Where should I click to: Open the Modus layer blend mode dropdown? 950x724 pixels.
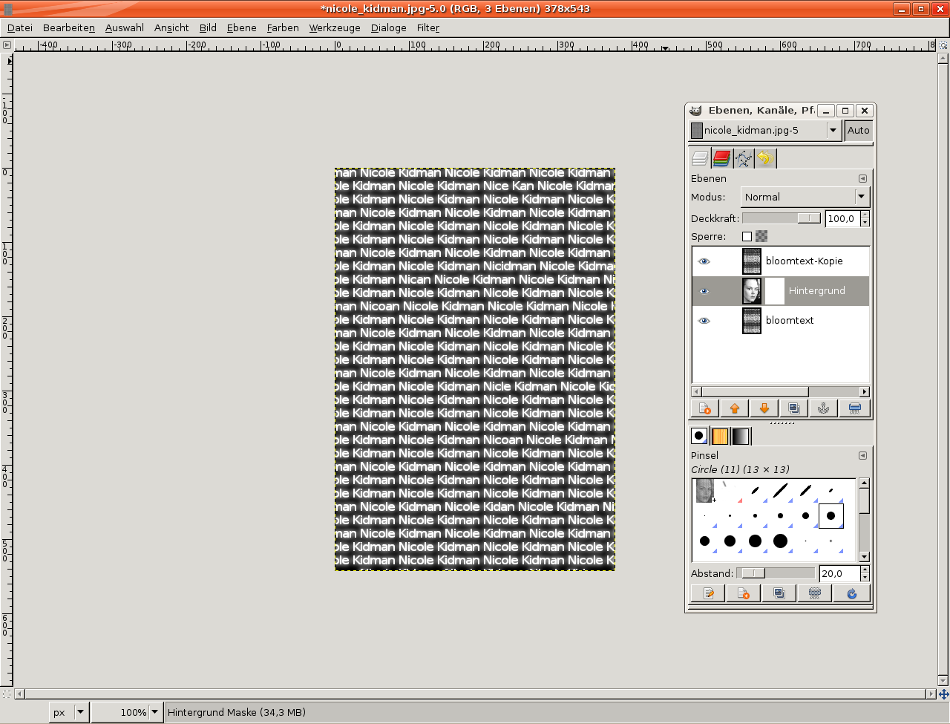click(x=805, y=198)
